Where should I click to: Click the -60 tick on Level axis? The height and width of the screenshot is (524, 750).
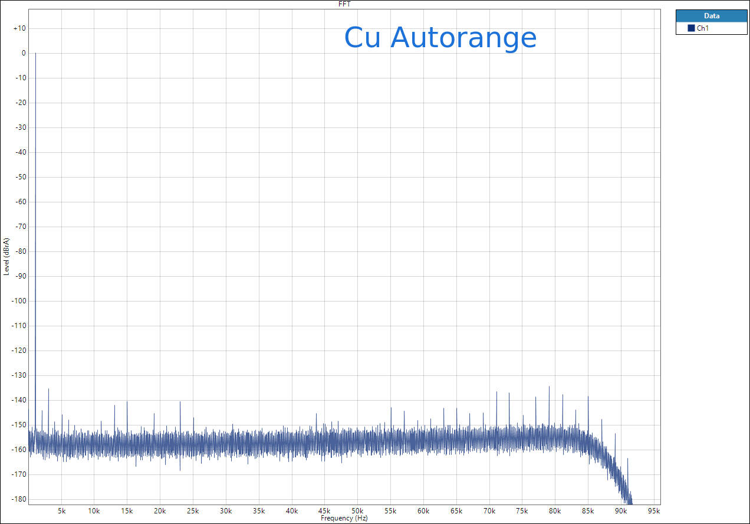[19, 202]
